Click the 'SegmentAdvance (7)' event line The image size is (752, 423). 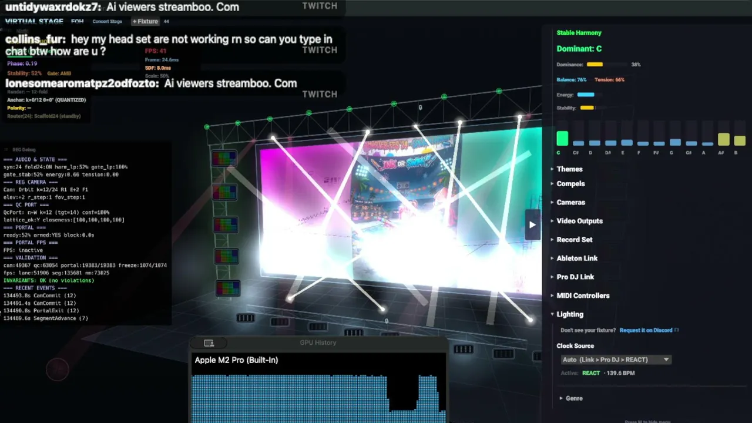coord(45,318)
